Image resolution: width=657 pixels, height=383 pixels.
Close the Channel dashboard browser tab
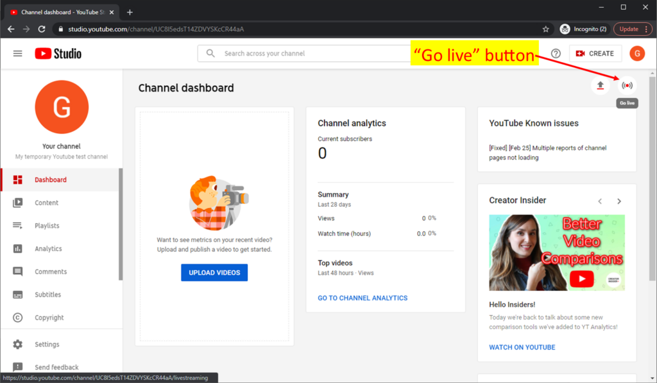coord(112,12)
